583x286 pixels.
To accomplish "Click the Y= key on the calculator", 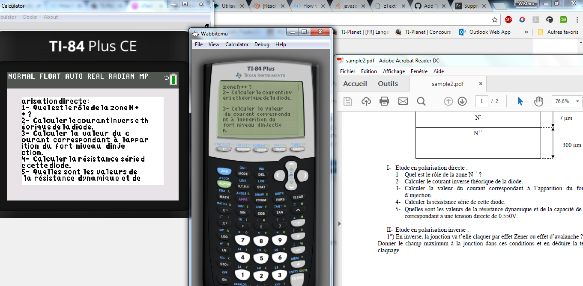I will point(224,149).
